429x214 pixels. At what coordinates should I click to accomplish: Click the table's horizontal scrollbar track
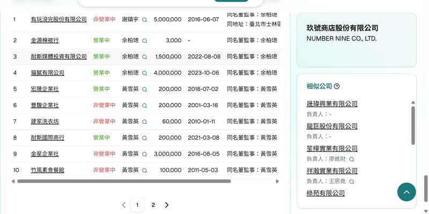click(x=252, y=181)
